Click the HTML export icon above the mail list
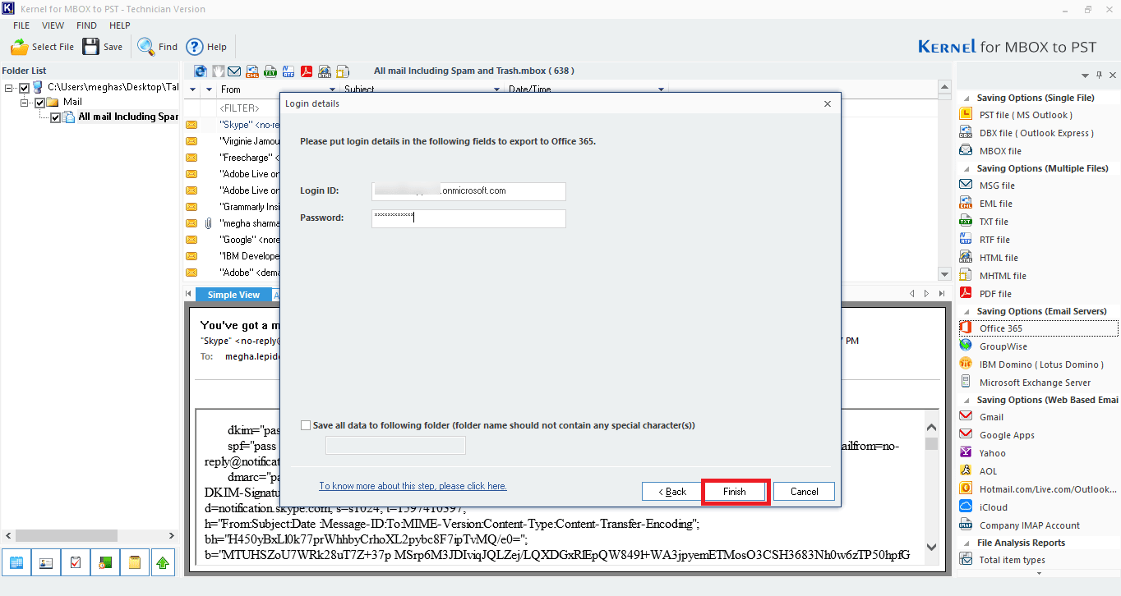Viewport: 1121px width, 596px height. pyautogui.click(x=325, y=71)
